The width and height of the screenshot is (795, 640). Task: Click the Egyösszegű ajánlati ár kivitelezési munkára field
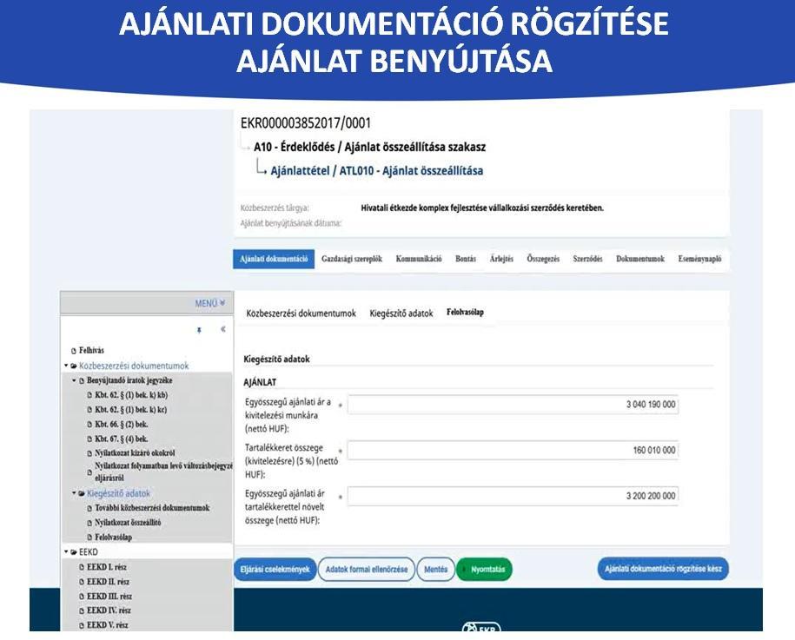tap(513, 405)
